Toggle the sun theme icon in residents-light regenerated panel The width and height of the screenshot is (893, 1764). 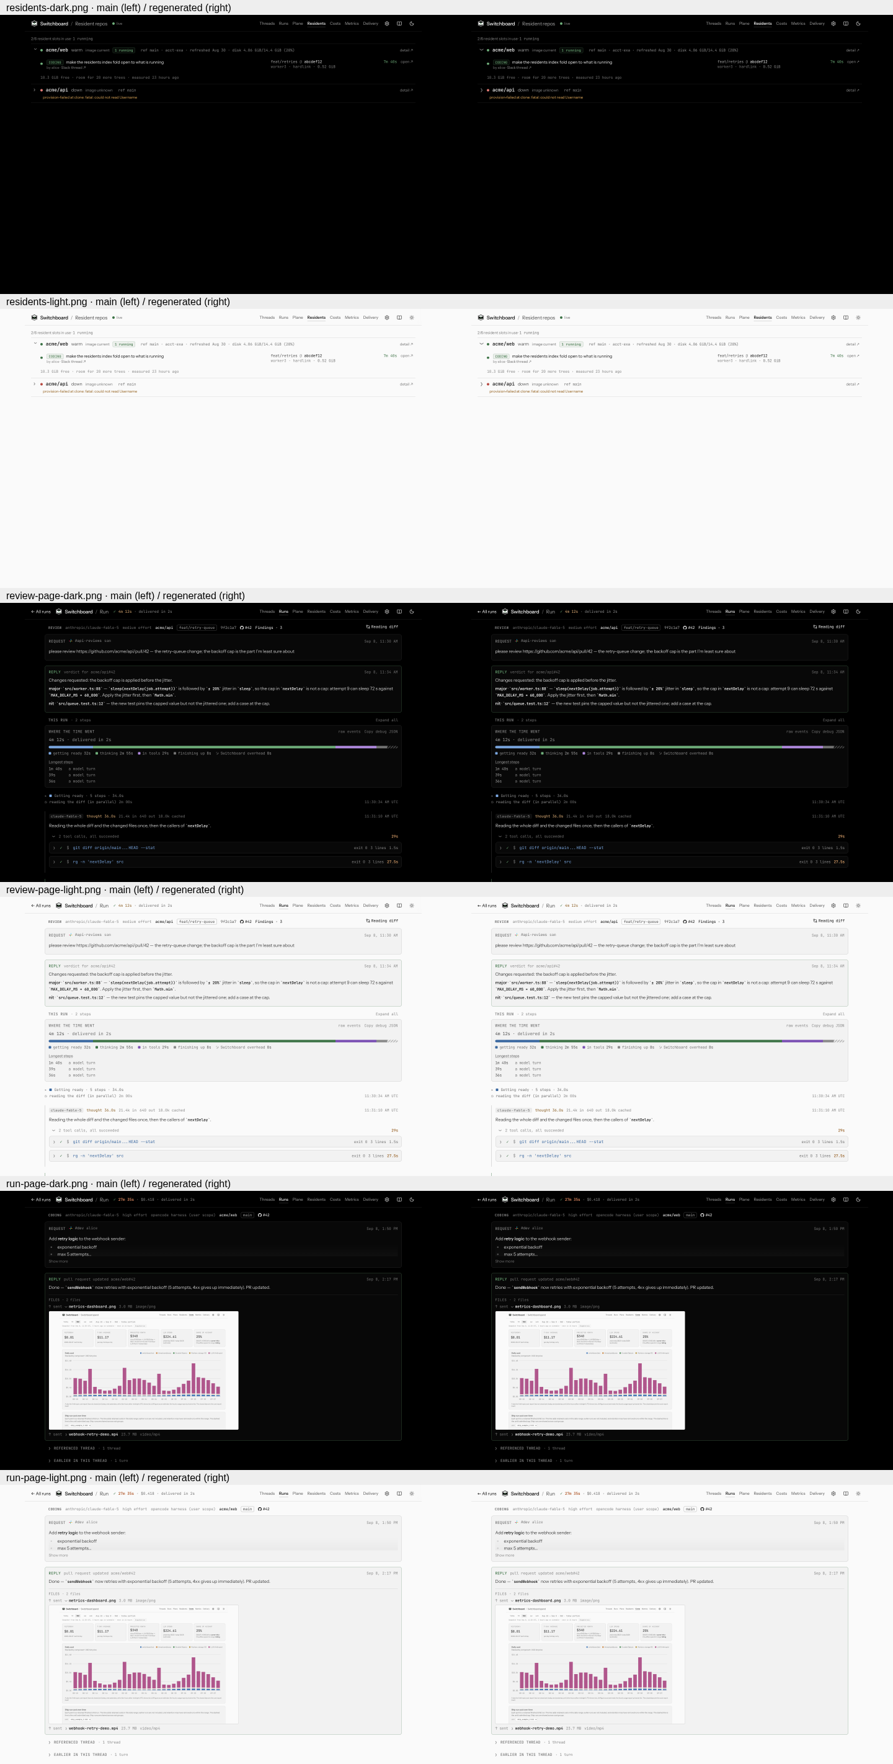point(858,318)
